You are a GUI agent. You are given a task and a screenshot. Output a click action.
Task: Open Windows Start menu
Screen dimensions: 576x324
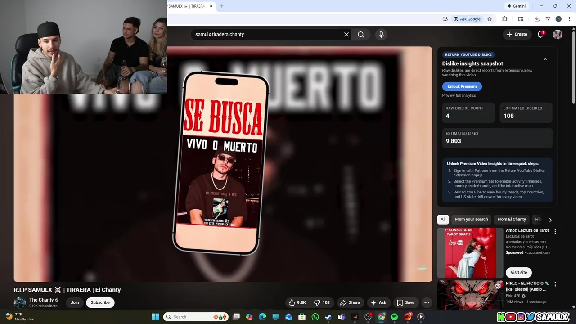coord(155,317)
